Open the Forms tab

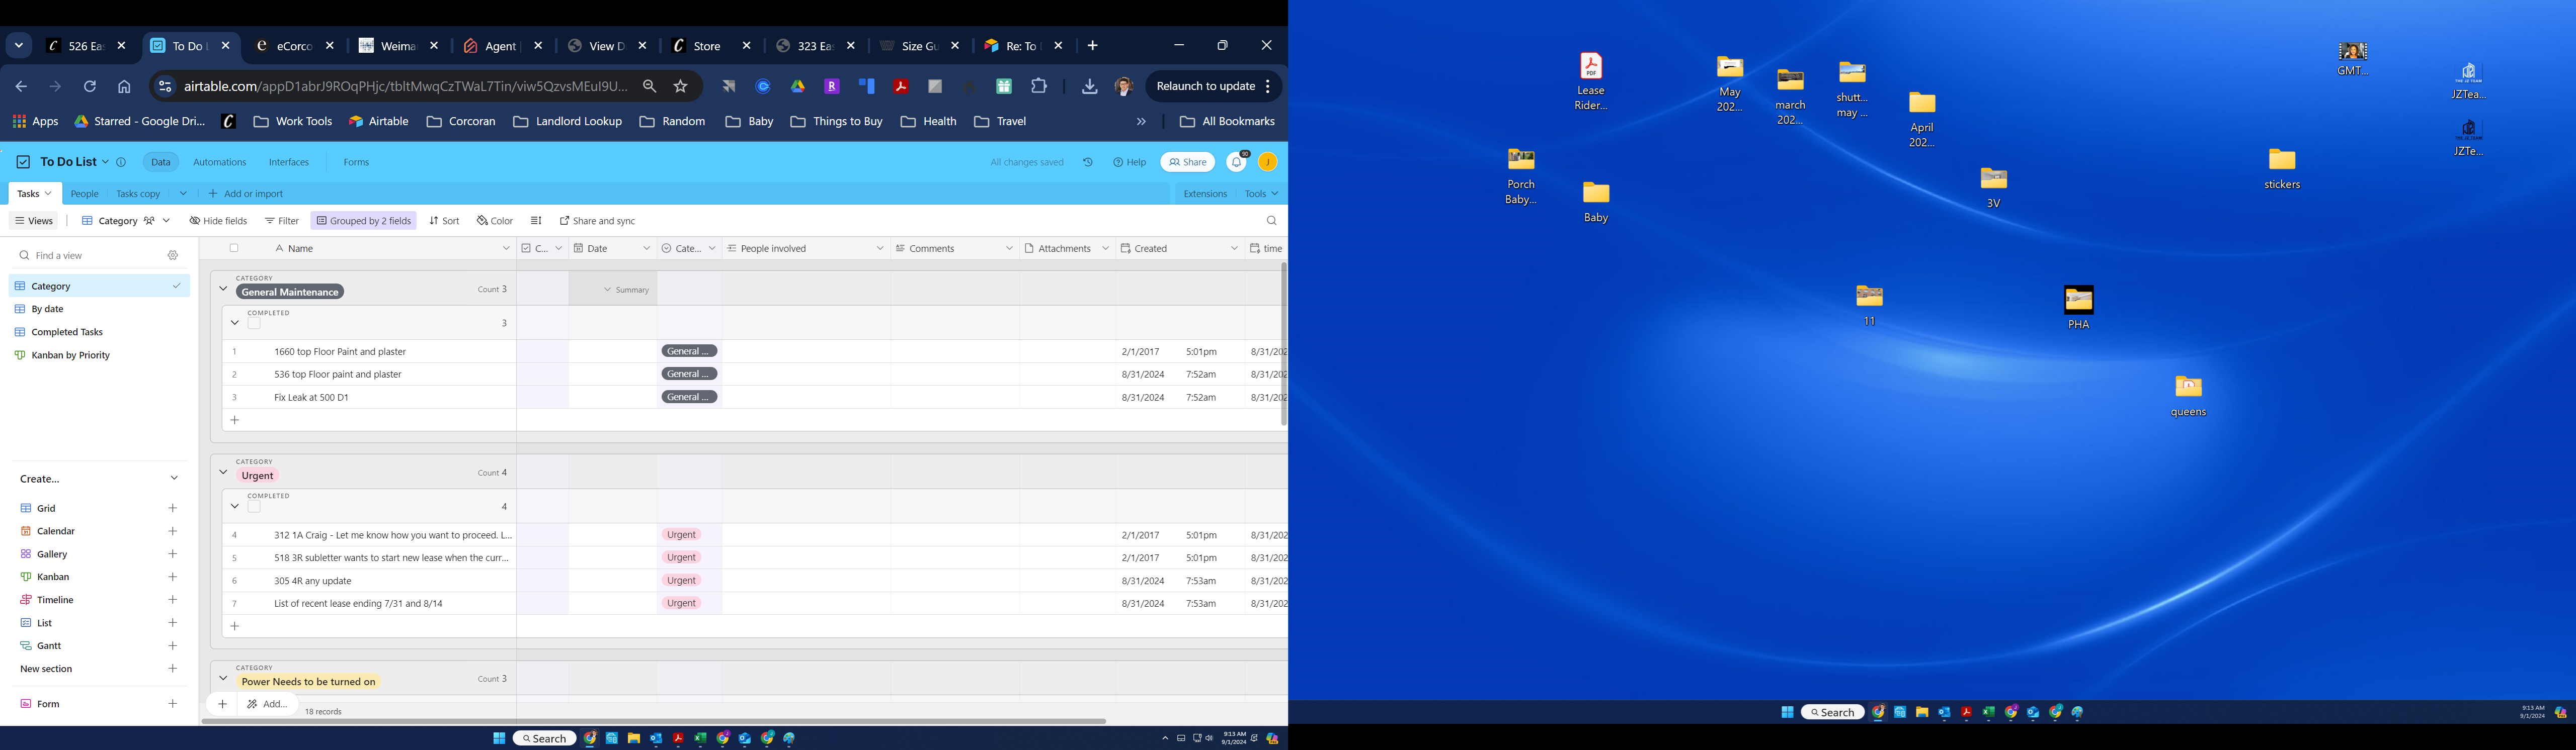356,162
